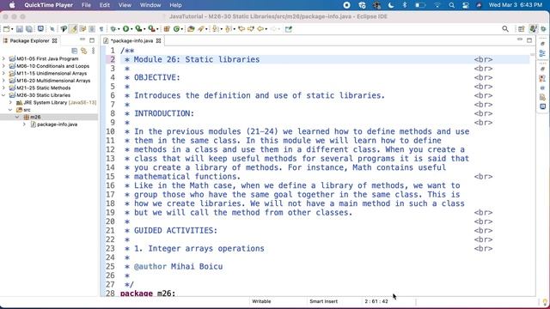Image resolution: width=550 pixels, height=309 pixels.
Task: Select the m26 package in tree
Action: coord(35,117)
